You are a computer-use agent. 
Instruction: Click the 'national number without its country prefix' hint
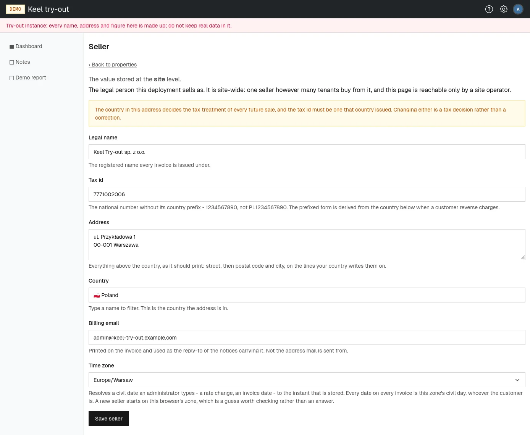pyautogui.click(x=294, y=207)
